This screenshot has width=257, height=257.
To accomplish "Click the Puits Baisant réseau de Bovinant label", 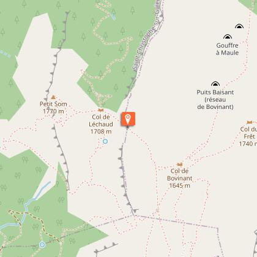I will 215,99.
